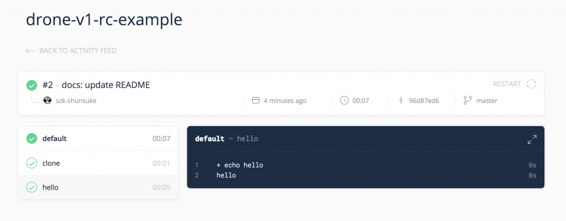This screenshot has width=566, height=221.
Task: Click the back arrow icon
Action: click(x=30, y=51)
